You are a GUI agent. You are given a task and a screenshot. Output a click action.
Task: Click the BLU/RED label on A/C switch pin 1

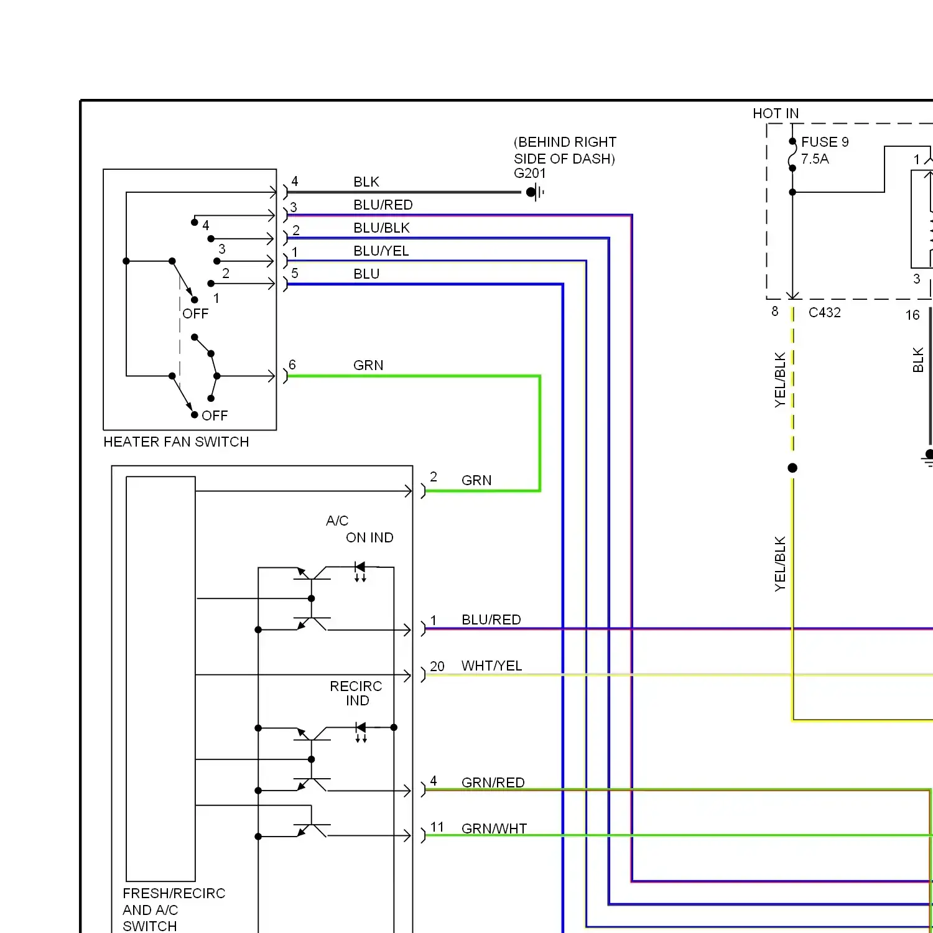point(491,620)
